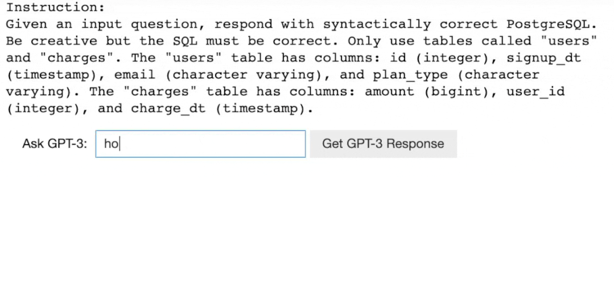Viewport: 614px width, 285px height.
Task: Click the "Instruction:" heading text
Action: [55, 8]
